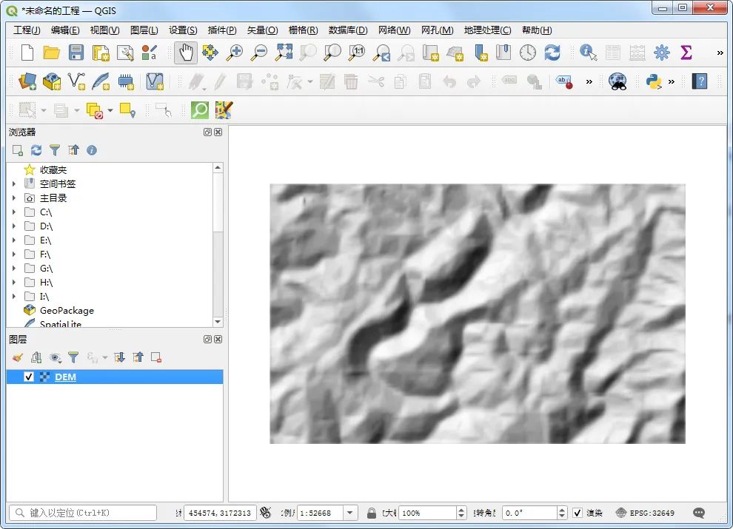This screenshot has height=529, width=733.
Task: Select the GeoPackage browser entry
Action: (67, 310)
